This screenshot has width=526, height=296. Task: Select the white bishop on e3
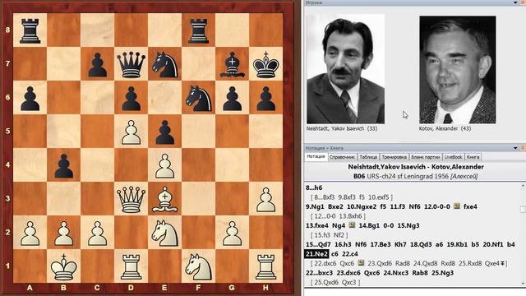(164, 199)
